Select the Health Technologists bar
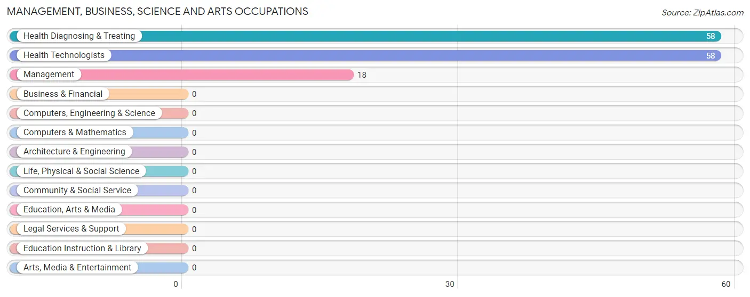 (x=365, y=55)
